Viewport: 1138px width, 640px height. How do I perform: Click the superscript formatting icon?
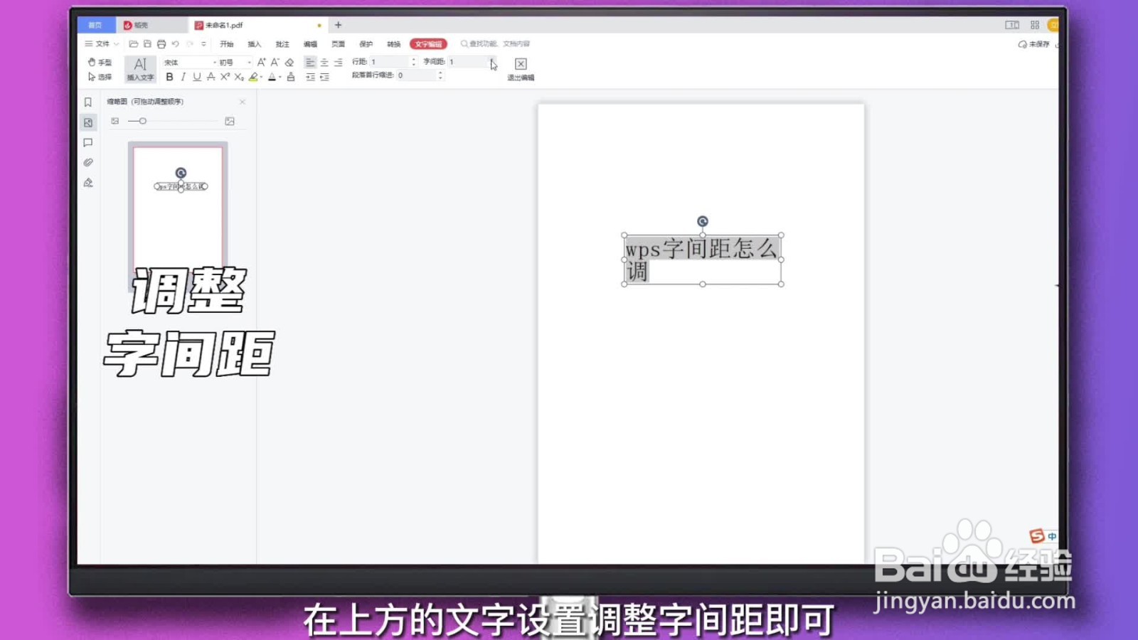click(224, 77)
